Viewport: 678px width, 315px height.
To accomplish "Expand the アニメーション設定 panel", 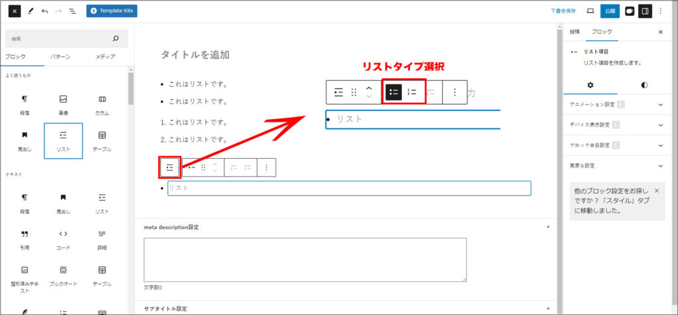I will pyautogui.click(x=616, y=105).
